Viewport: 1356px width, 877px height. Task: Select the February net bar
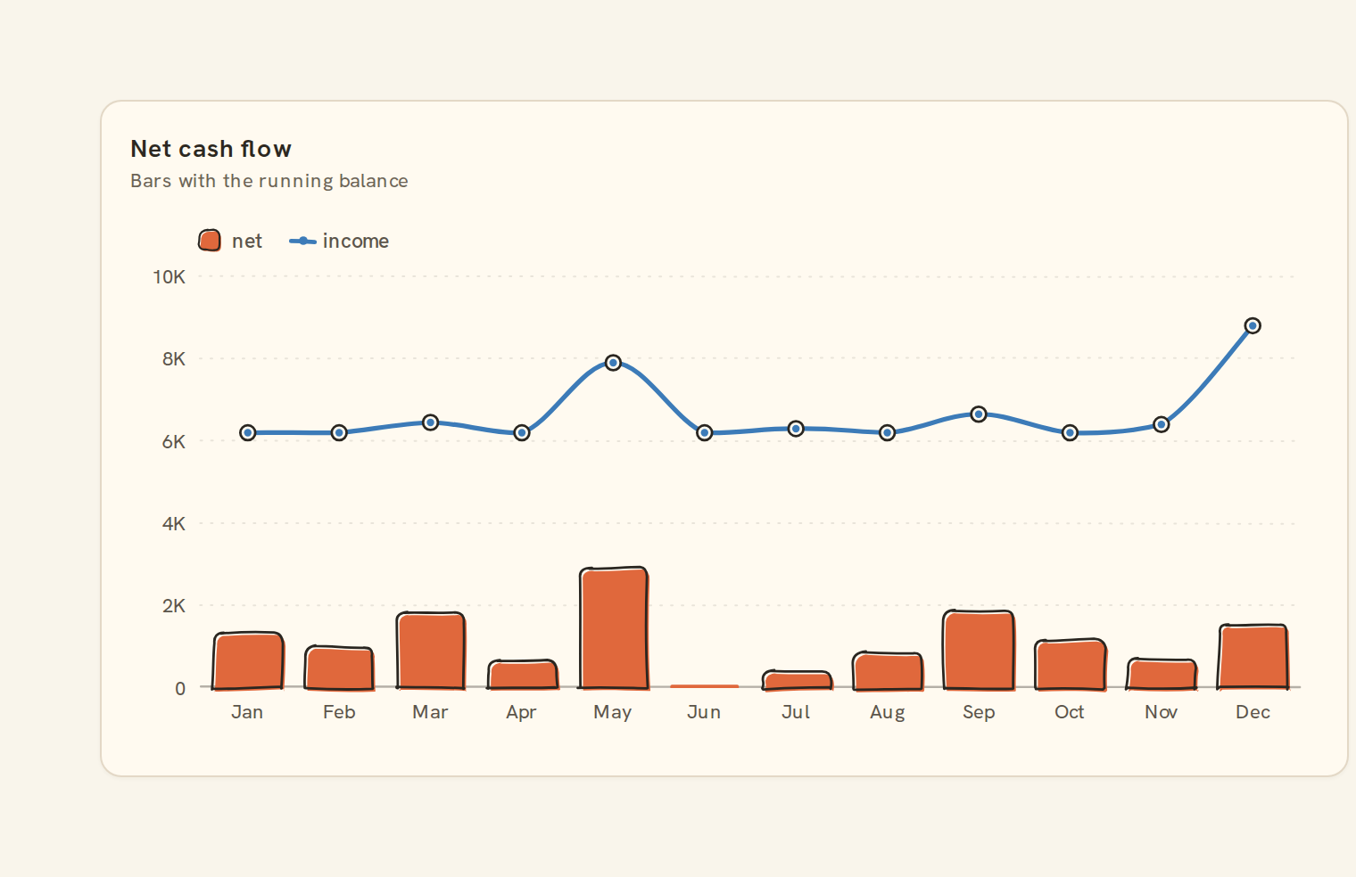[x=339, y=668]
